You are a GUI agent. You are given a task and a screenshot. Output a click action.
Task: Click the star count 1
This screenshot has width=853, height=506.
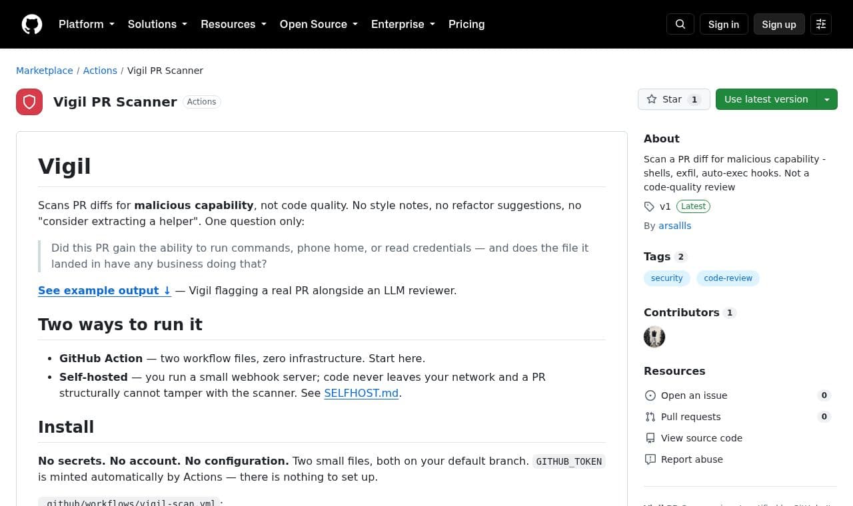coord(694,99)
